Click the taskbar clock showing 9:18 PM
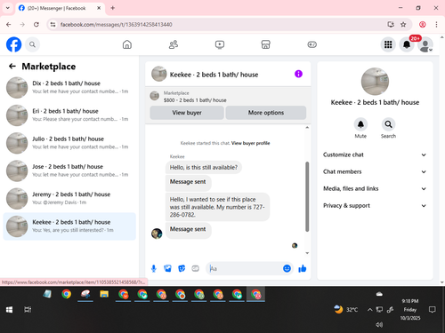Screen dimensions: 445x333 [410, 310]
